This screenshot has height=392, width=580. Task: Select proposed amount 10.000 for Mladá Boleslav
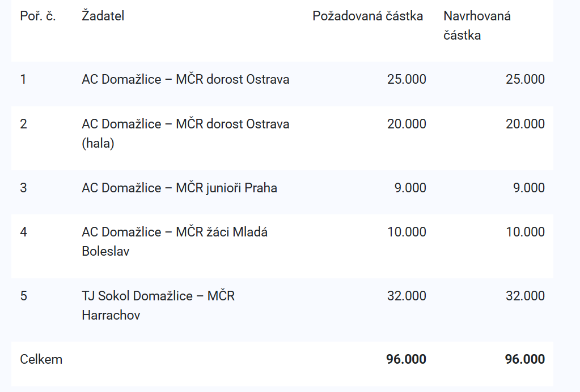tap(525, 232)
